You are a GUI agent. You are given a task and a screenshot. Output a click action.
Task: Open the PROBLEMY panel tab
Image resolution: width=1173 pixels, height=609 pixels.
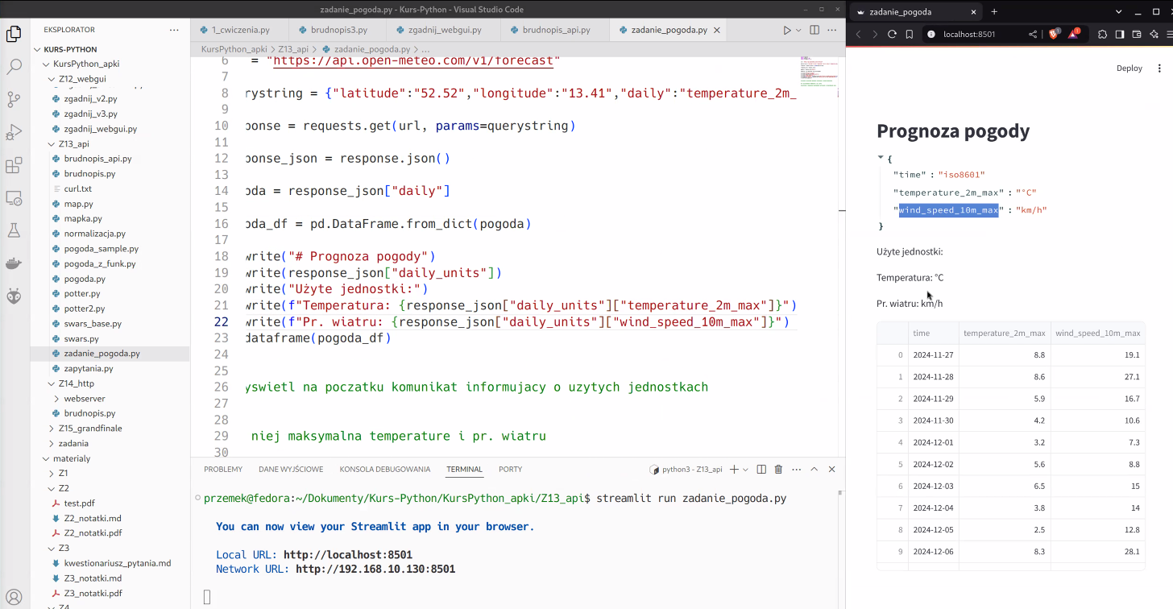pos(223,469)
